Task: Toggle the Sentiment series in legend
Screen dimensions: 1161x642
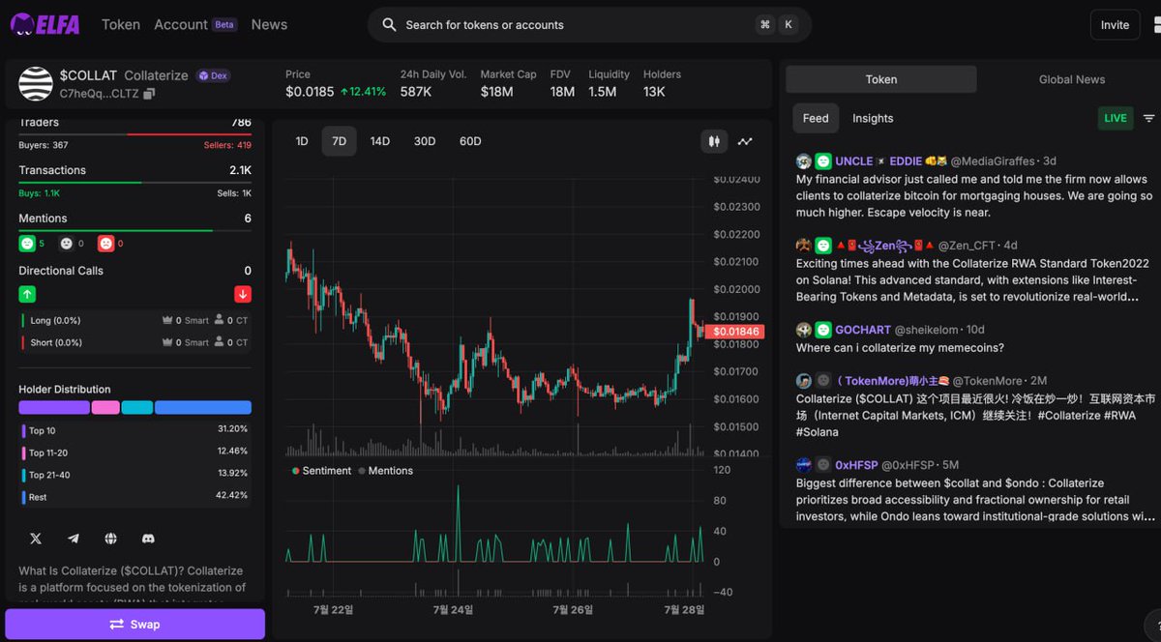Action: 321,471
